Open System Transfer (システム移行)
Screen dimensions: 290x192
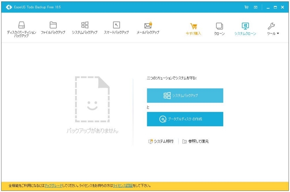pos(161,141)
